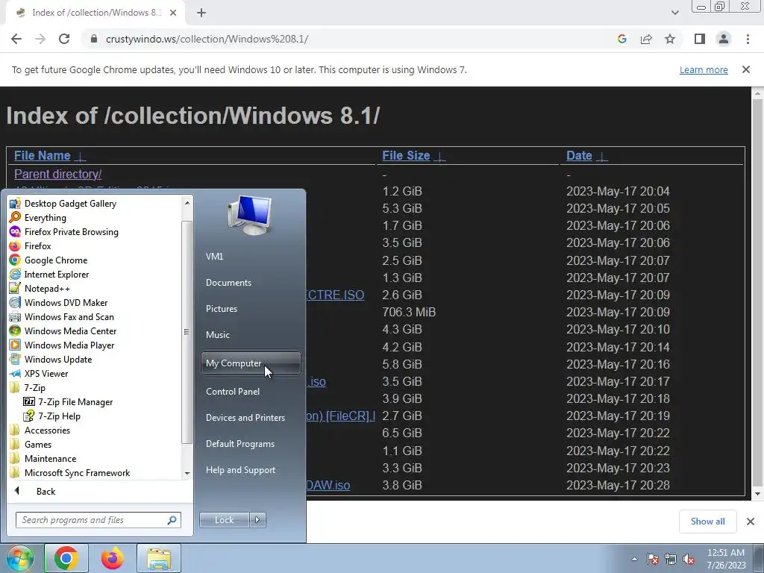Viewport: 764px width, 573px height.
Task: Dismiss the Chrome update notice
Action: pos(746,69)
